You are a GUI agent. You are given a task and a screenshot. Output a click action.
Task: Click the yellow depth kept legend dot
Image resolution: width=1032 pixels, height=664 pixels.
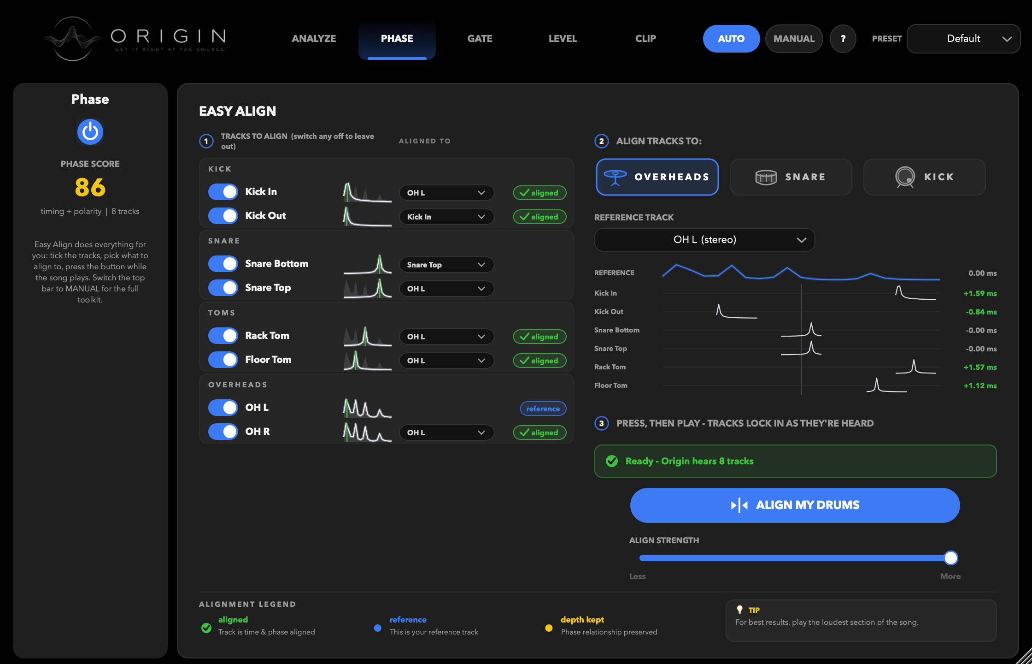click(x=549, y=628)
